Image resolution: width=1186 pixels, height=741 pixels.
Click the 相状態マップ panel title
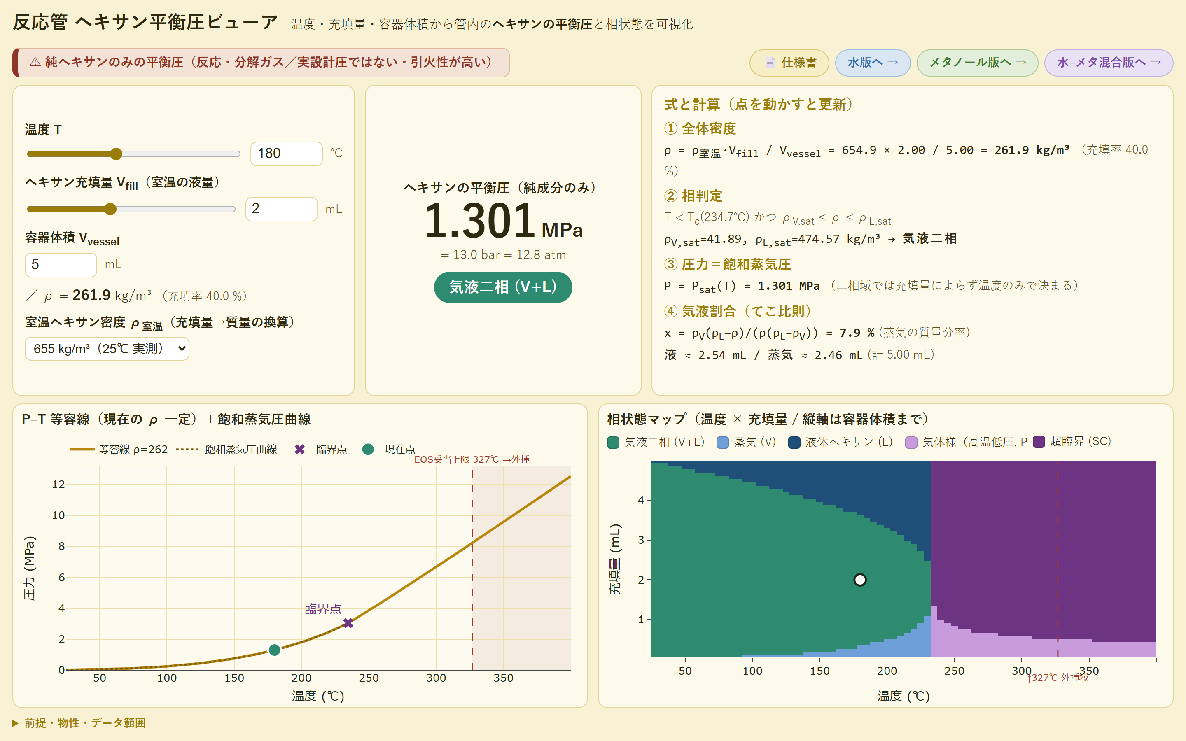tap(768, 419)
